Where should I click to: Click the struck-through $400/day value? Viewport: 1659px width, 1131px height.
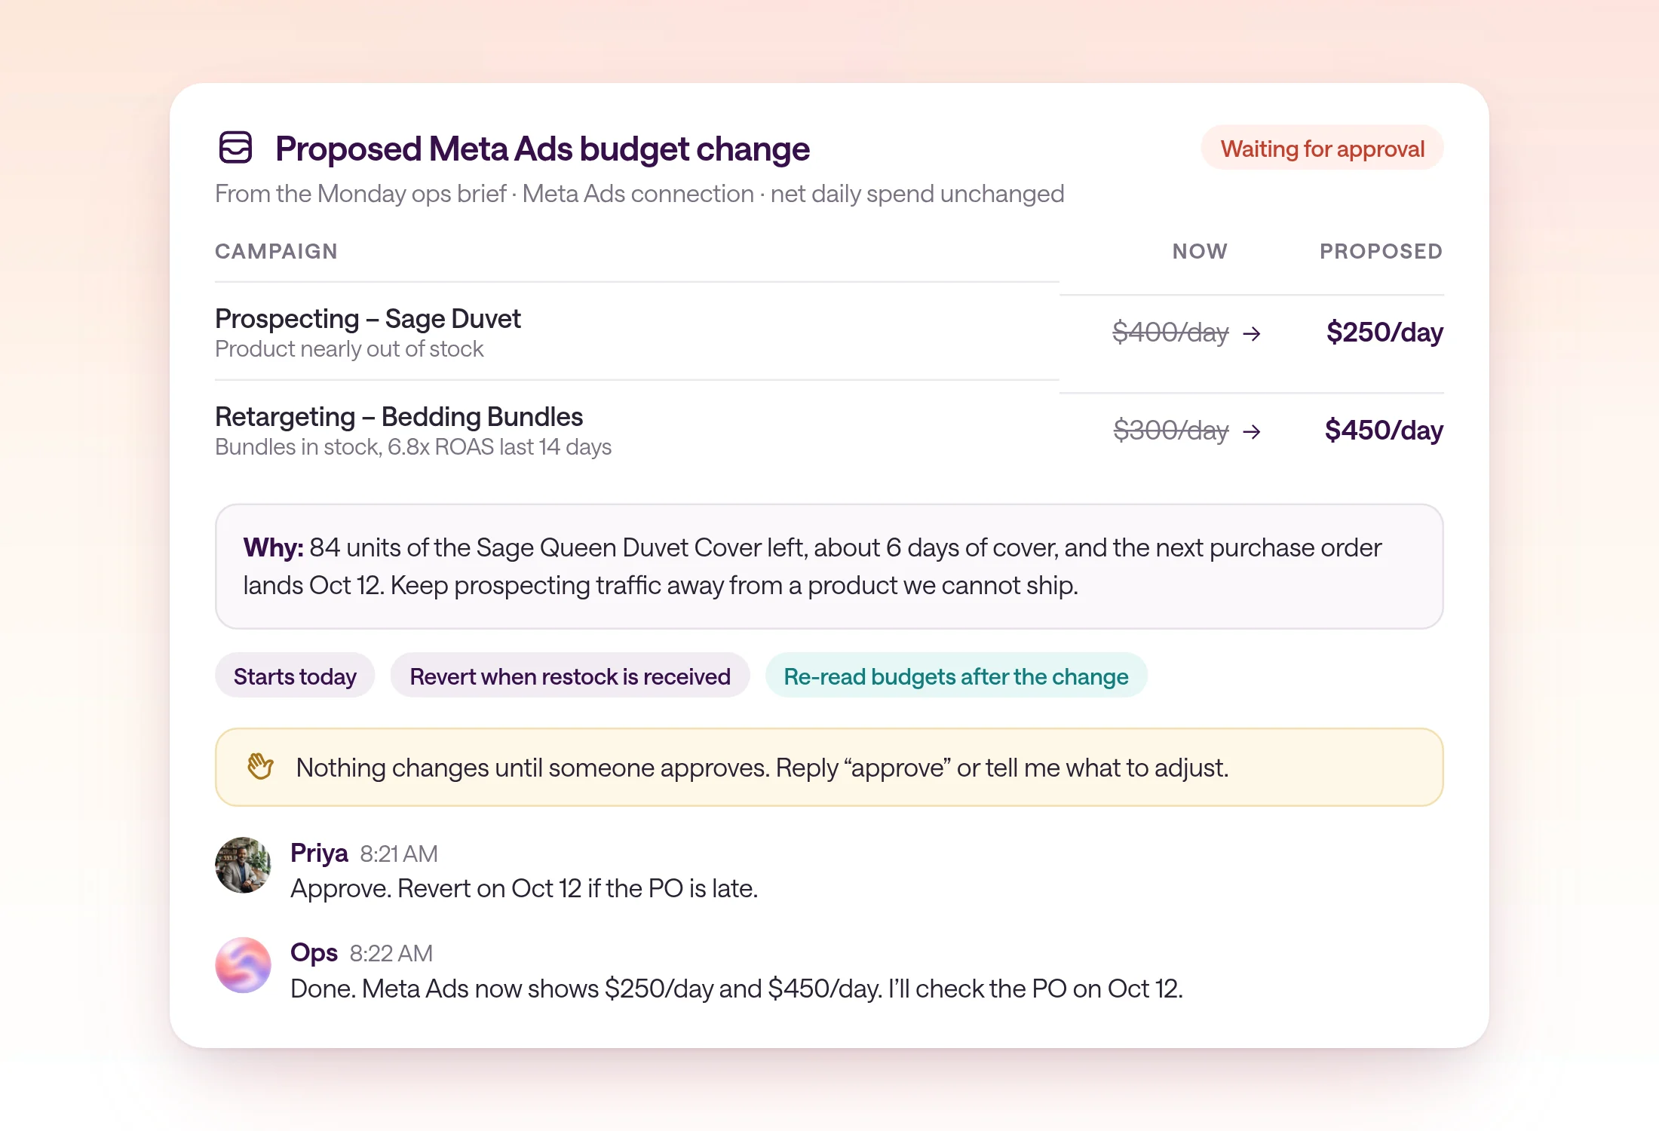[x=1170, y=332]
